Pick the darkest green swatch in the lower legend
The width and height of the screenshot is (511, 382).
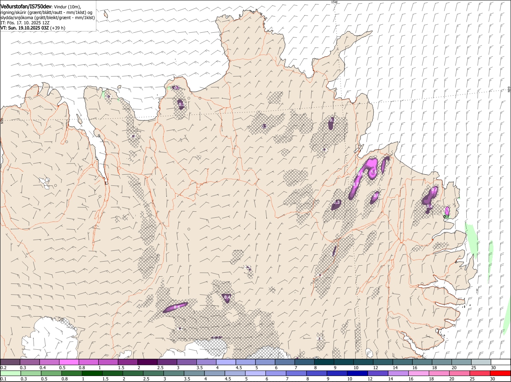[x=92, y=373]
